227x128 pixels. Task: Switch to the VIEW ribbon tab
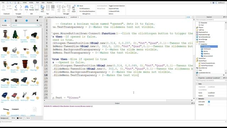tap(43, 2)
